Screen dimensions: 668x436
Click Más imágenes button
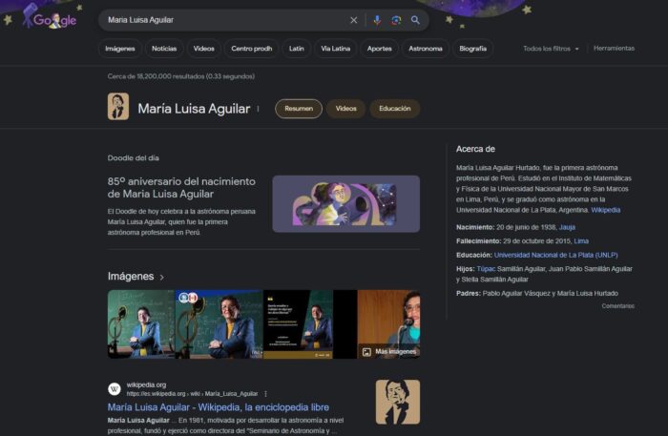(389, 352)
